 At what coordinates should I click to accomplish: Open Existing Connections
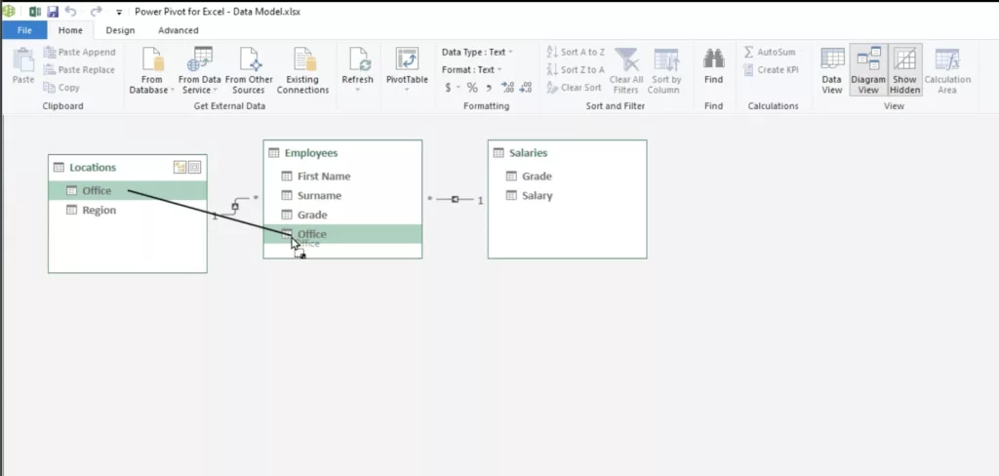[302, 70]
